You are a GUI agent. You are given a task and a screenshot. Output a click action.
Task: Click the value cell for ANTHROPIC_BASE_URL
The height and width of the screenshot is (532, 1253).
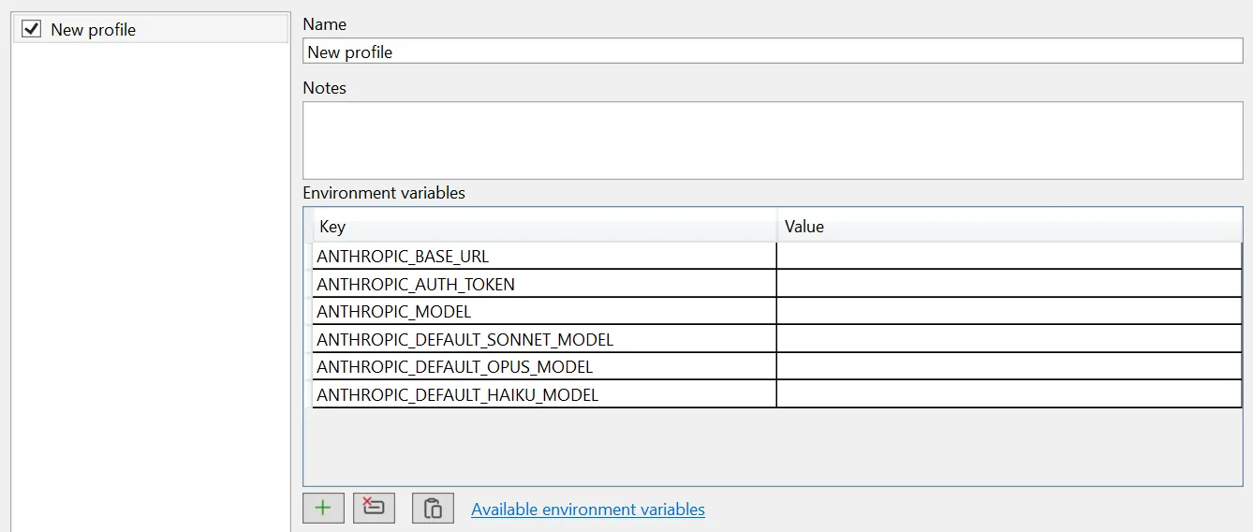[1010, 256]
